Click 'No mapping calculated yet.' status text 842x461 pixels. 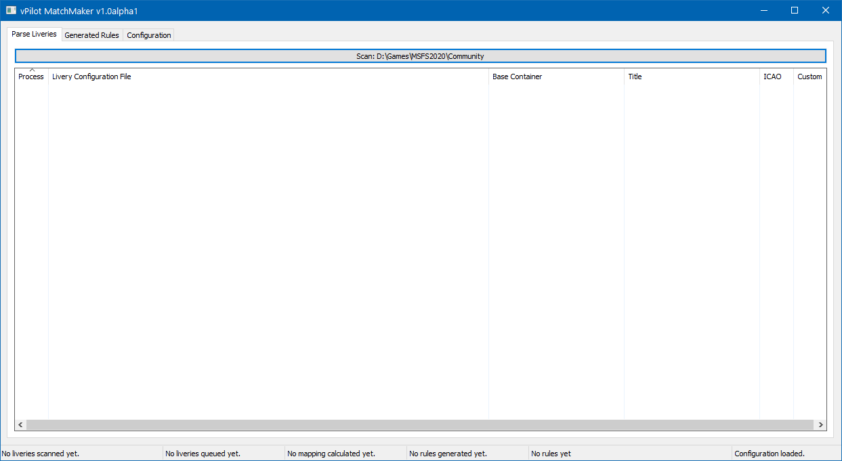[x=331, y=454]
